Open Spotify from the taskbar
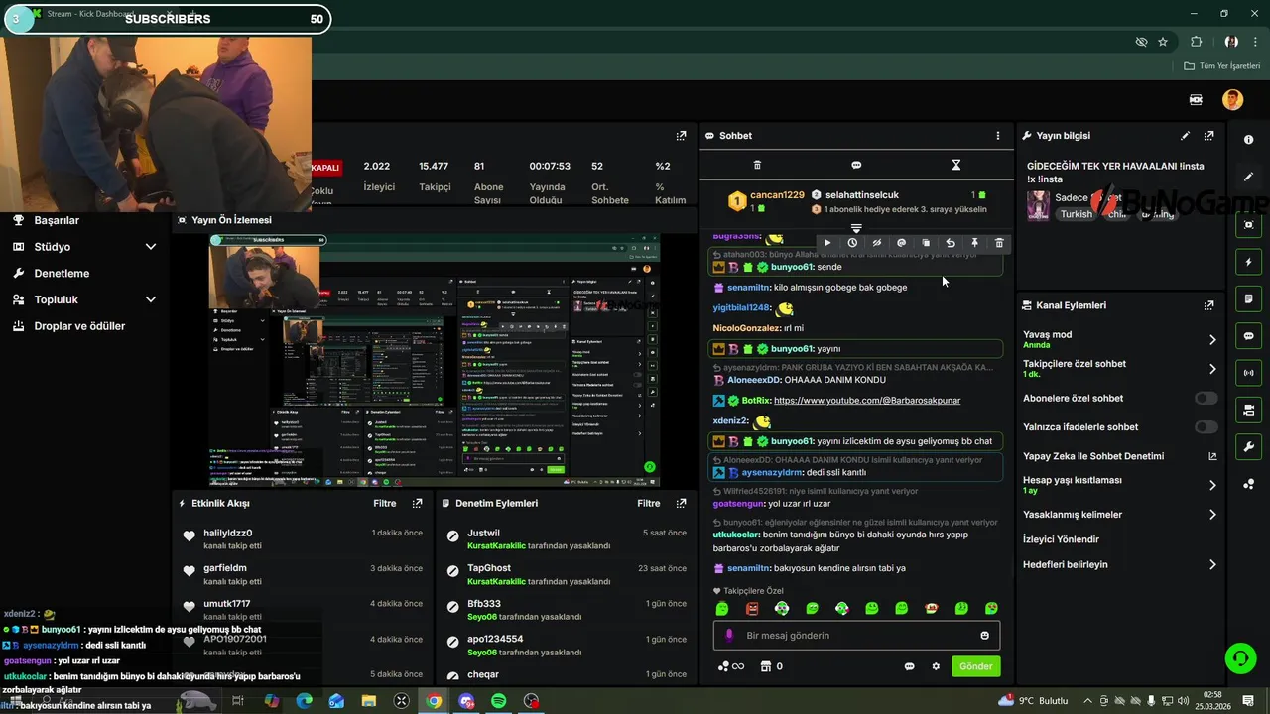 (x=499, y=701)
